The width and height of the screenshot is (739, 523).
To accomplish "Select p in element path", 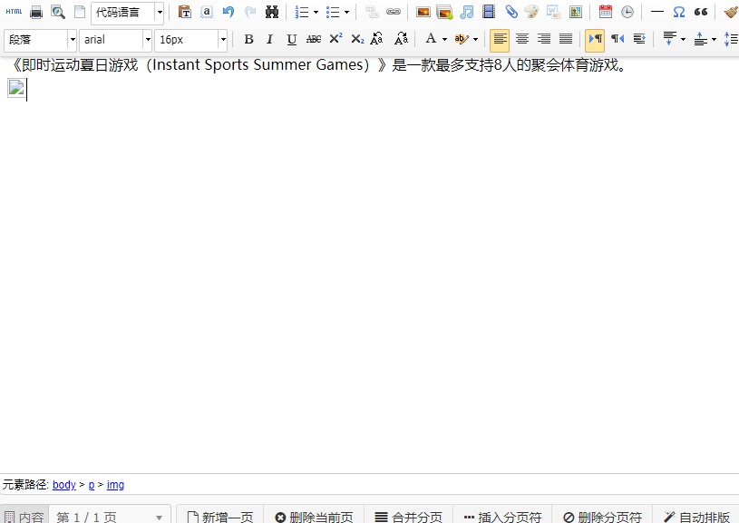I will click(92, 485).
